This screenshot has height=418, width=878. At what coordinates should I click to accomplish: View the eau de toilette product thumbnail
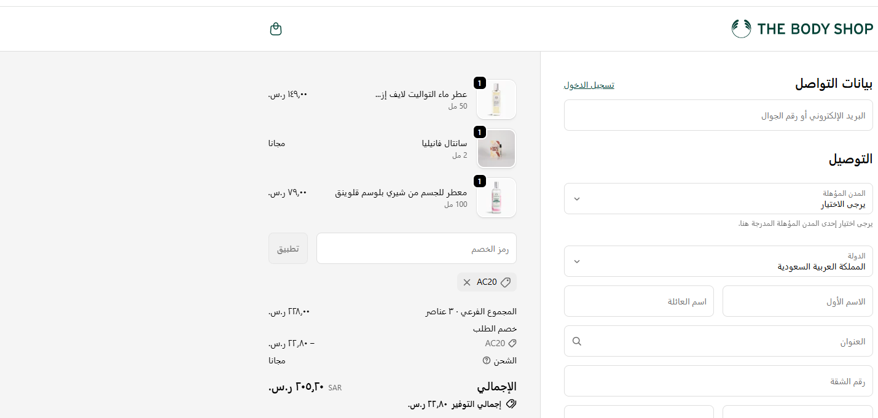point(496,99)
